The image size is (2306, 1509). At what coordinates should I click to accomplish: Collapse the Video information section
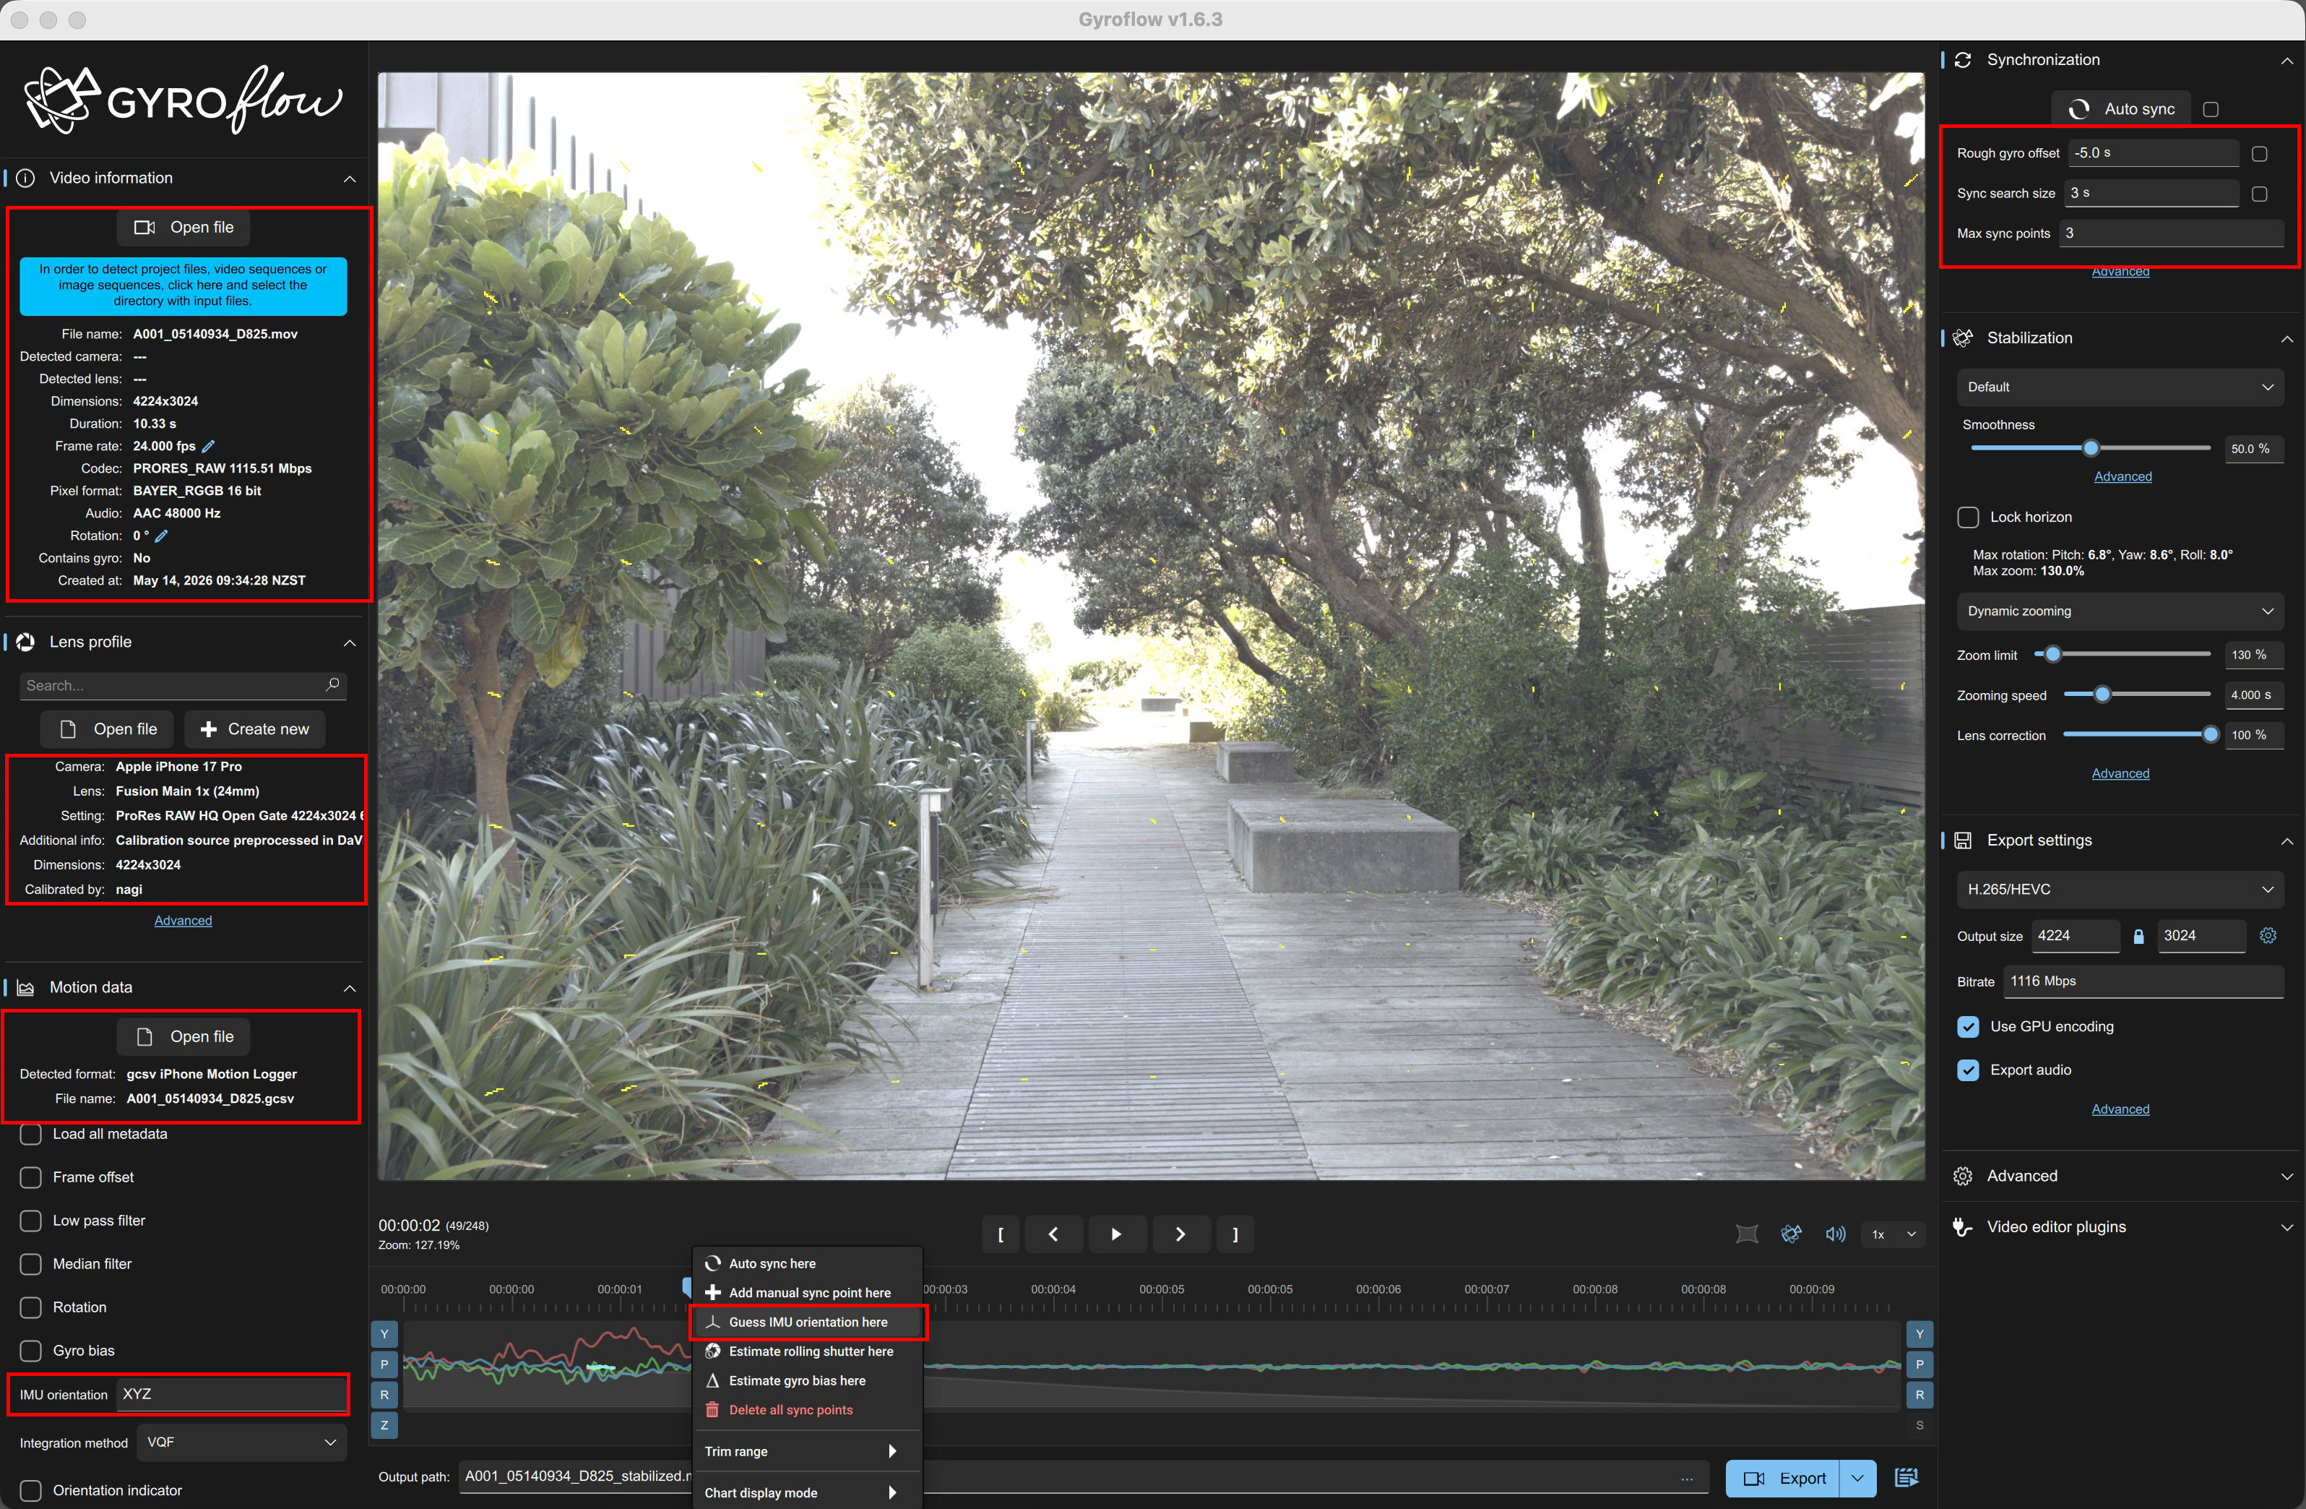(x=350, y=179)
